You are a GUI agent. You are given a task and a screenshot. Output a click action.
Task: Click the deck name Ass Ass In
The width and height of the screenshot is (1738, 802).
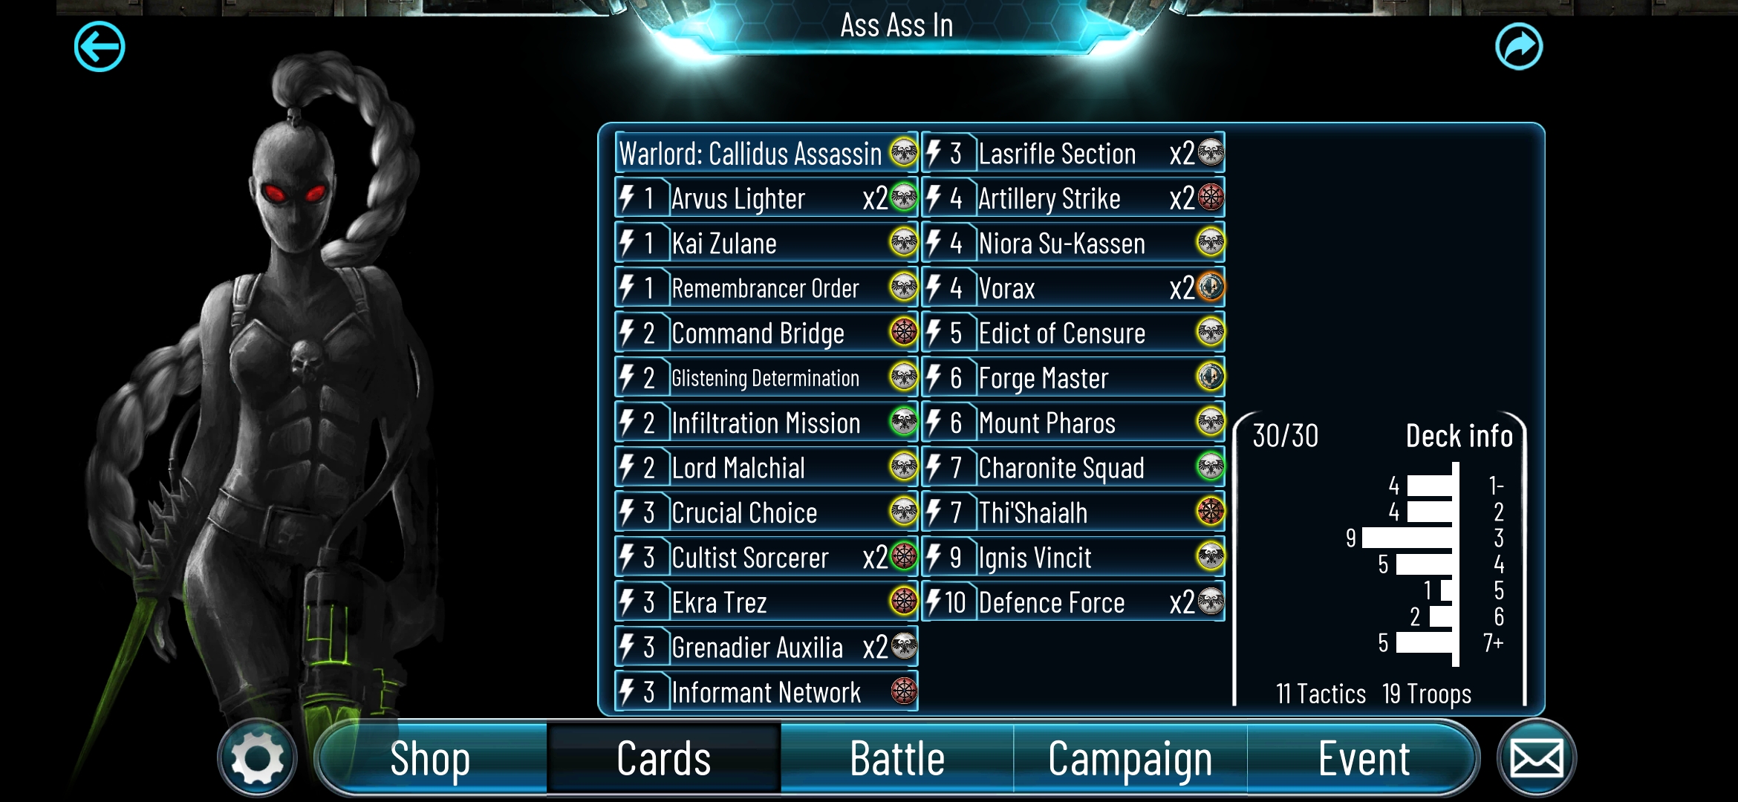point(896,26)
